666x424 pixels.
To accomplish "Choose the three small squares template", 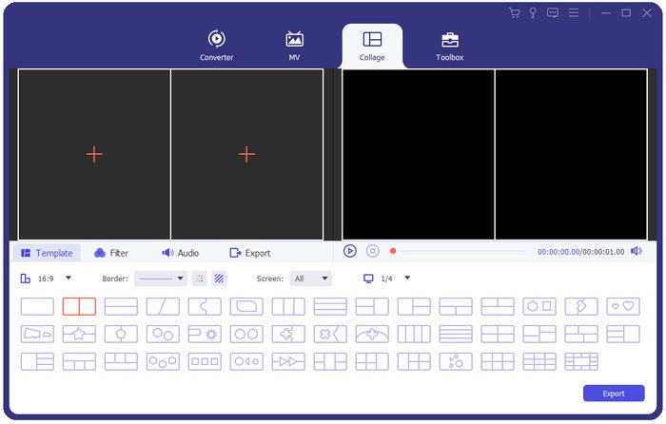I will 205,361.
